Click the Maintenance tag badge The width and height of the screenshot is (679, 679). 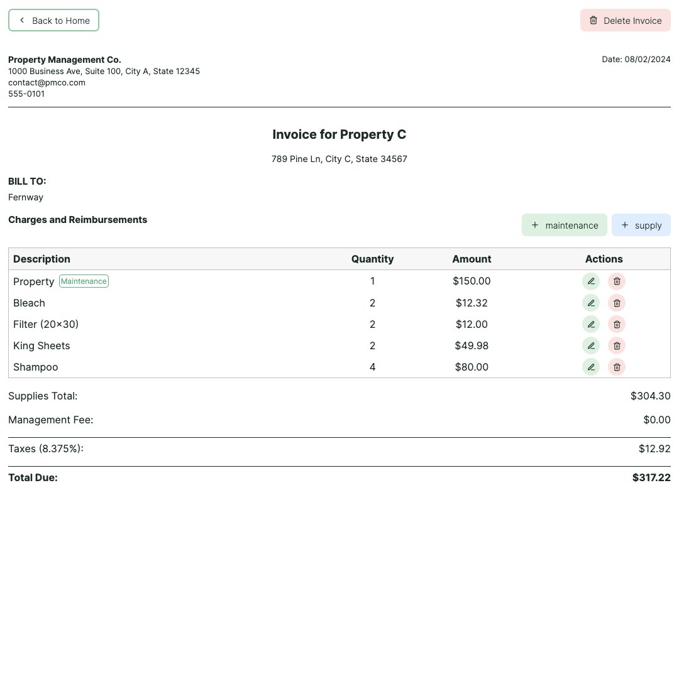tap(84, 281)
